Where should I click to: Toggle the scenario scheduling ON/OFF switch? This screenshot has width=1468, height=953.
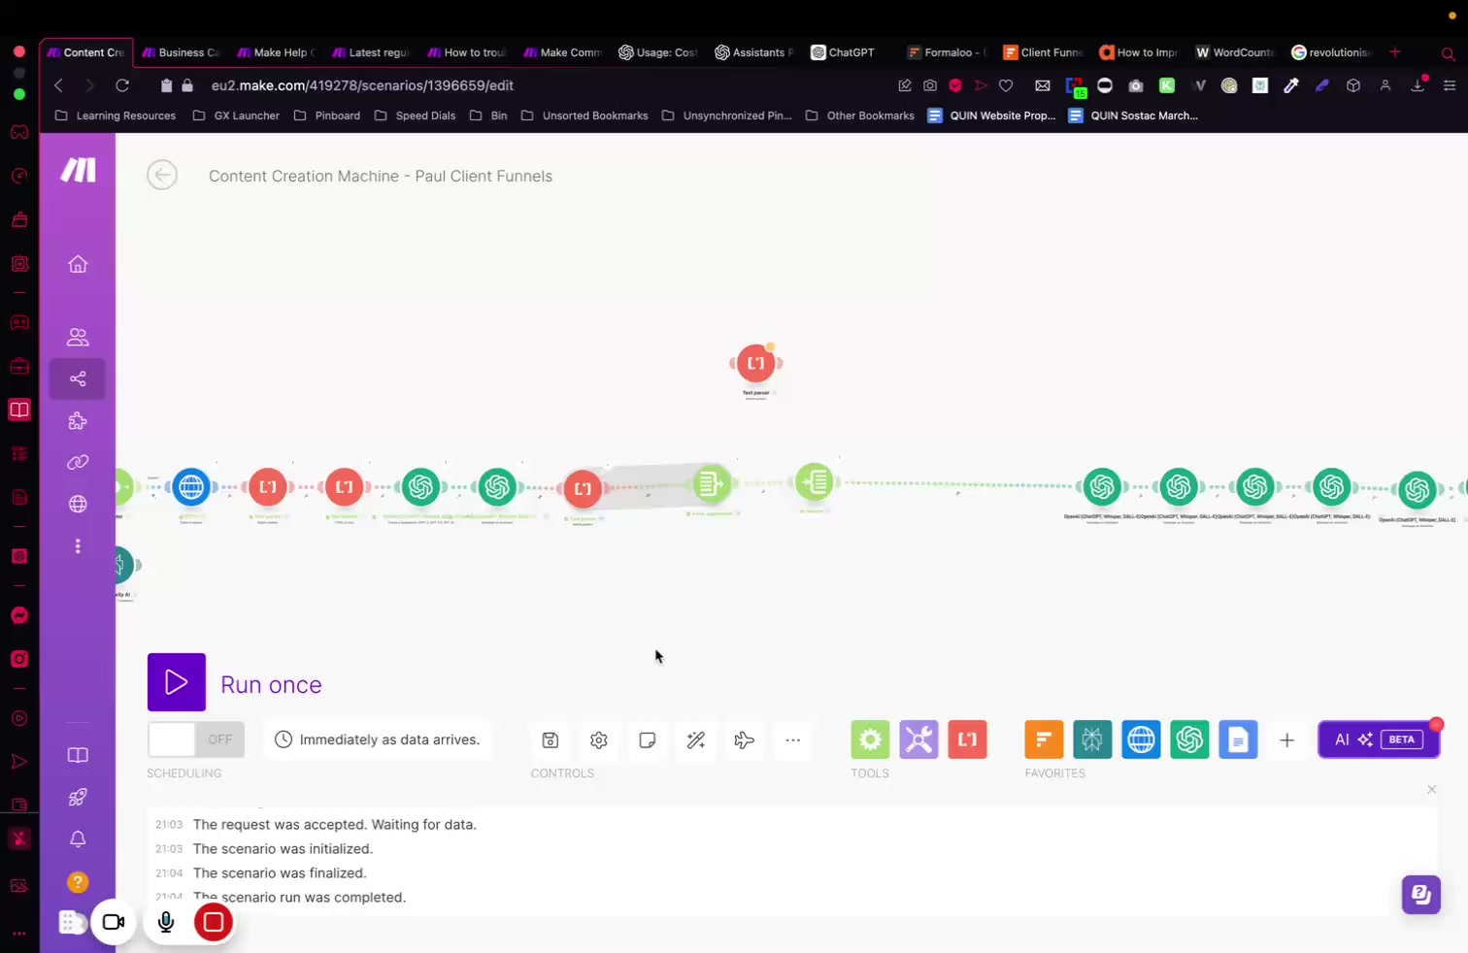coord(195,739)
